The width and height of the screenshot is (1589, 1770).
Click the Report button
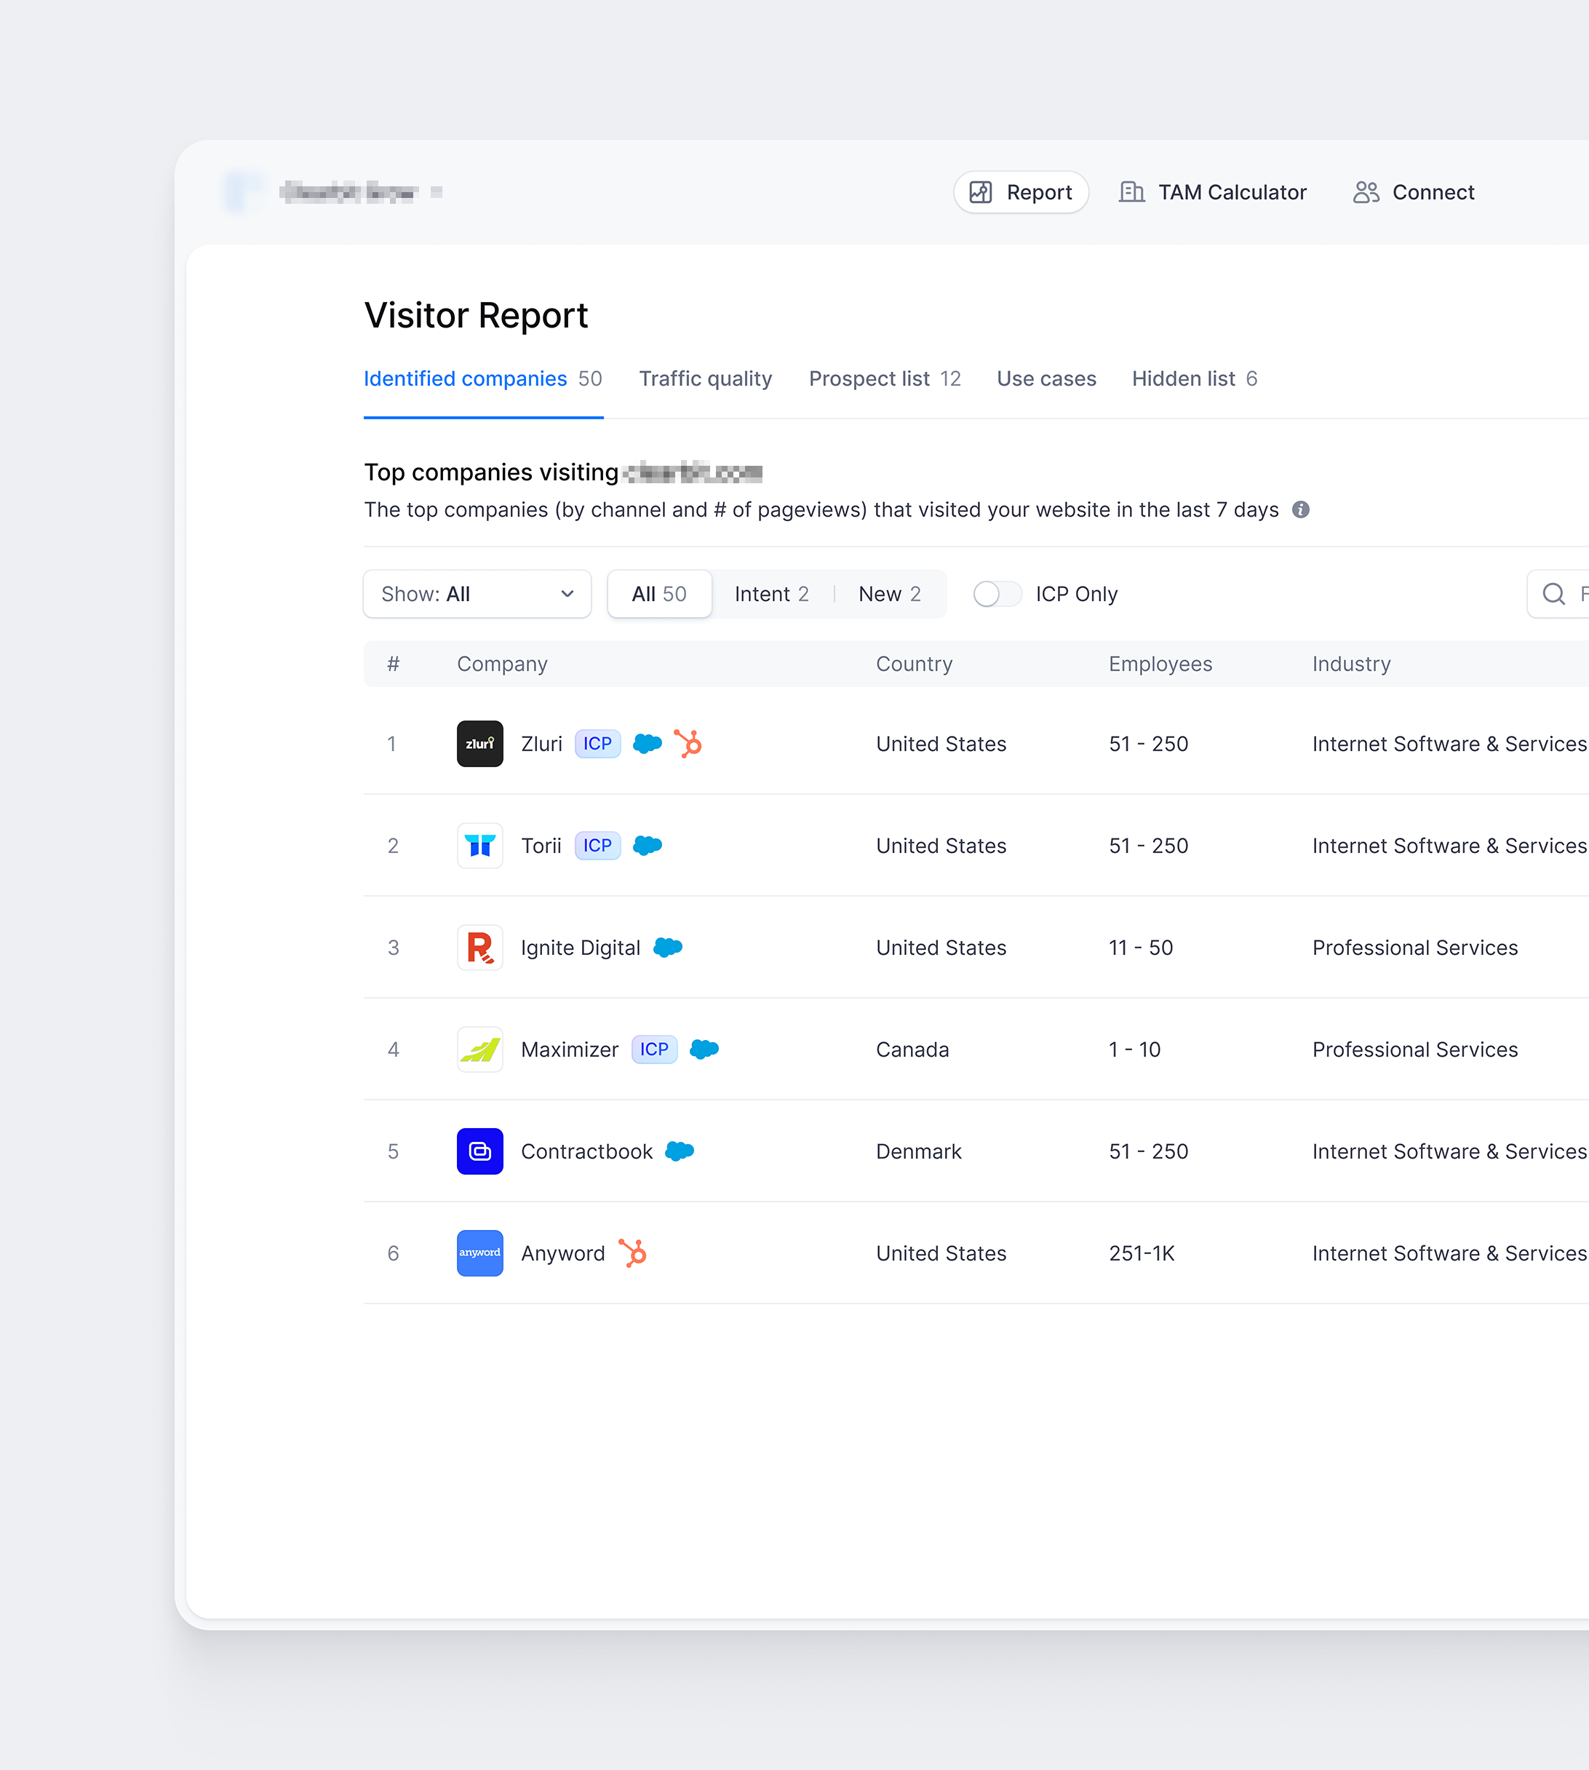tap(1020, 192)
